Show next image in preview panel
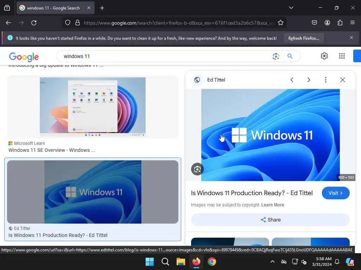 pos(309,80)
